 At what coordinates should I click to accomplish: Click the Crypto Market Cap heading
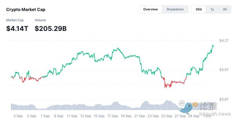tap(26, 10)
